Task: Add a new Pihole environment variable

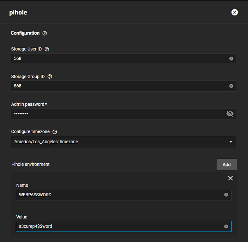Action: coord(227,165)
